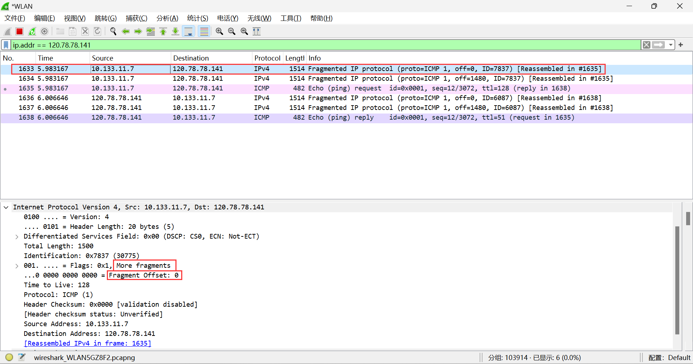The height and width of the screenshot is (364, 693).
Task: Open 电话(Y) menu
Action: point(228,18)
